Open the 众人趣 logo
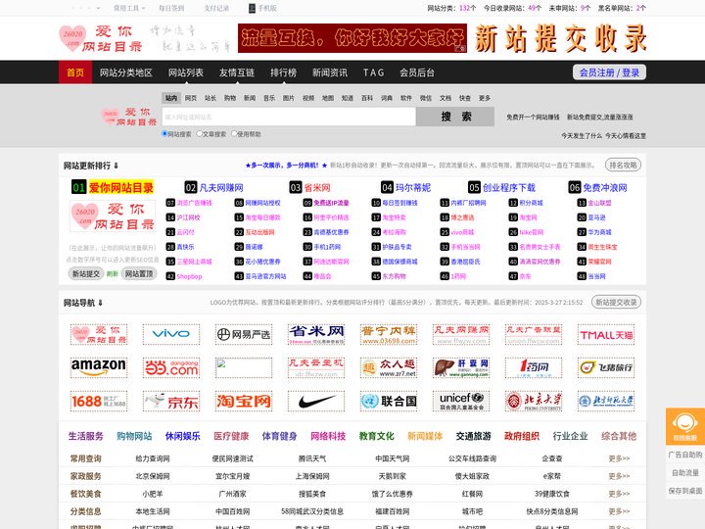 point(389,367)
